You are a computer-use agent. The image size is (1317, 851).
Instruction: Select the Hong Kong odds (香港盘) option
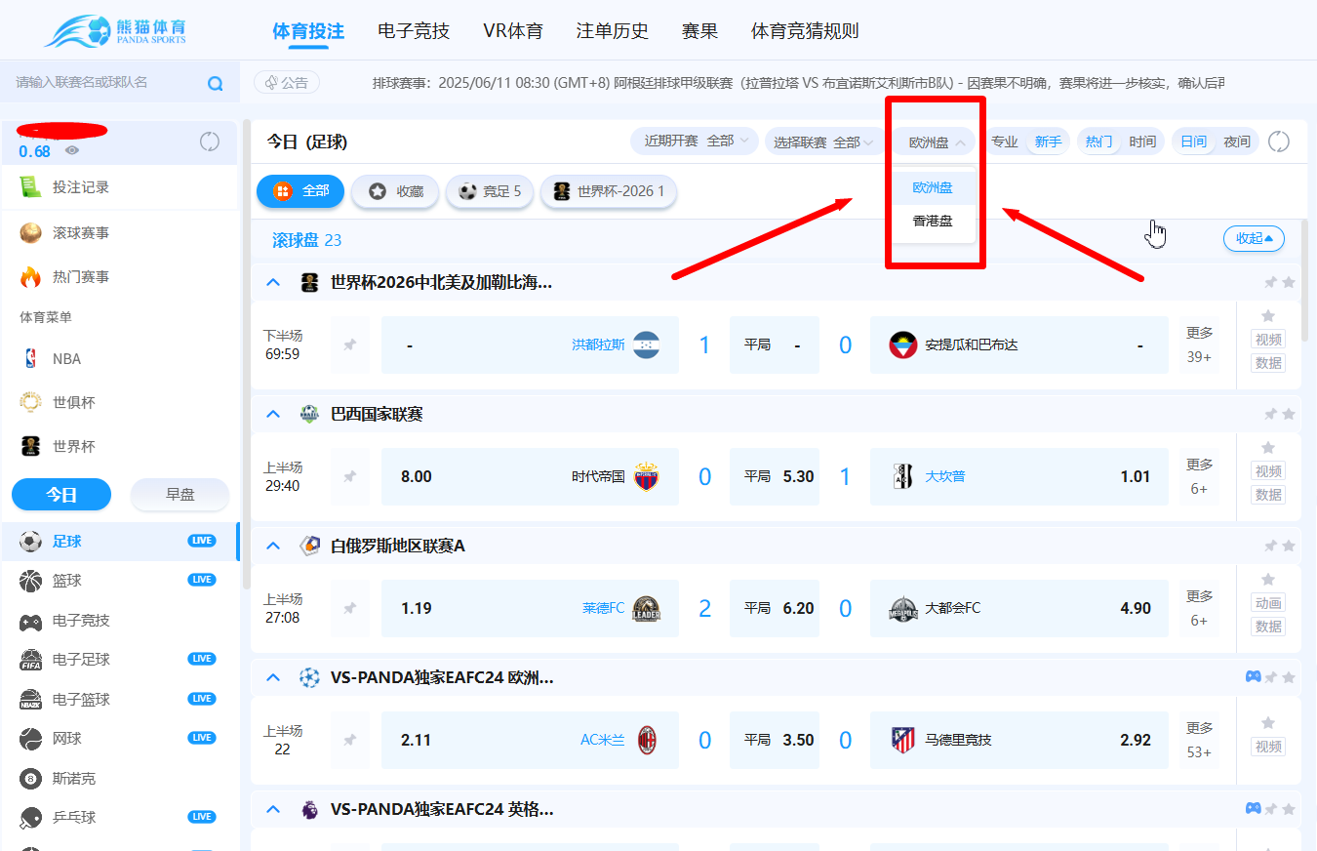933,221
